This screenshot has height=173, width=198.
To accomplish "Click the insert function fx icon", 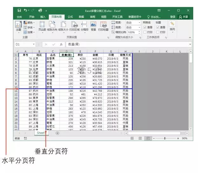I will 61,44.
